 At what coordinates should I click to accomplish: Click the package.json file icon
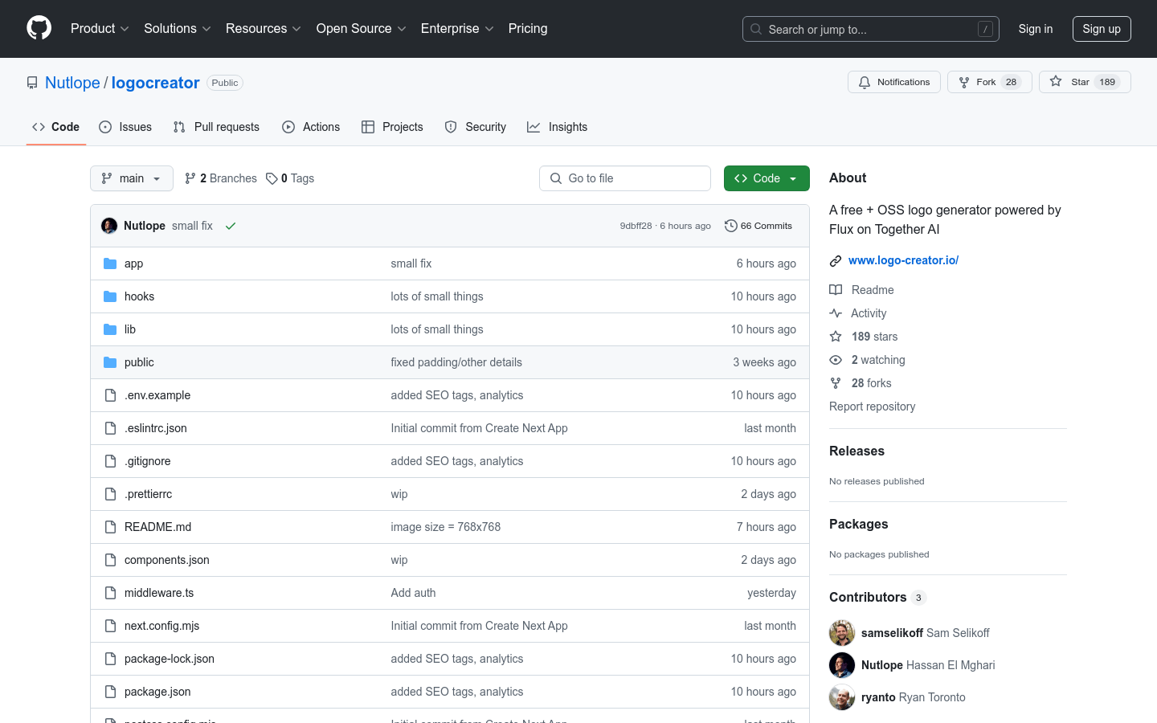coord(110,692)
